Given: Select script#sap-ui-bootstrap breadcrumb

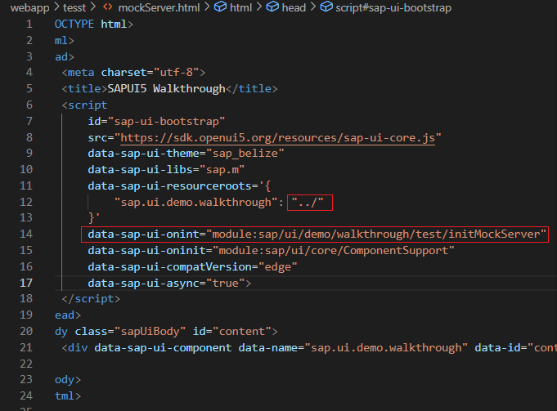Looking at the screenshot, I should tap(393, 7).
